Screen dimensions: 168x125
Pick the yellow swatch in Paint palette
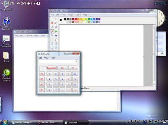click(84, 19)
